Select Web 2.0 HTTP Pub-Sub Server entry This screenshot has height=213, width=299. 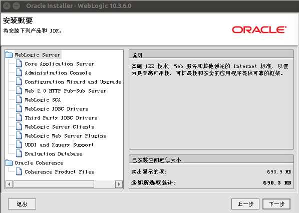coord(65,91)
